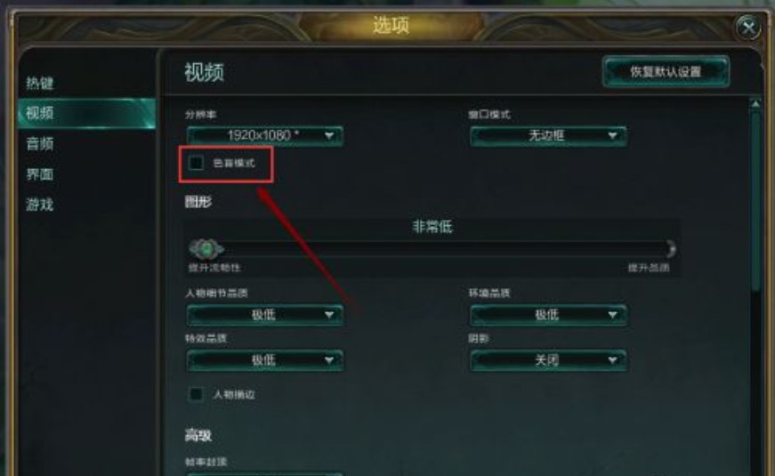
Task: Switch to the 音频 tab
Action: tap(40, 144)
